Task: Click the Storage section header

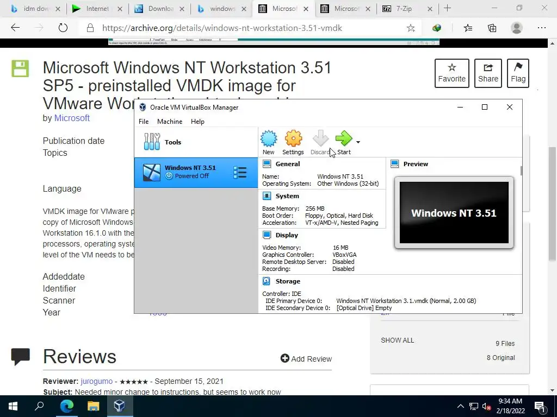Action: click(288, 281)
